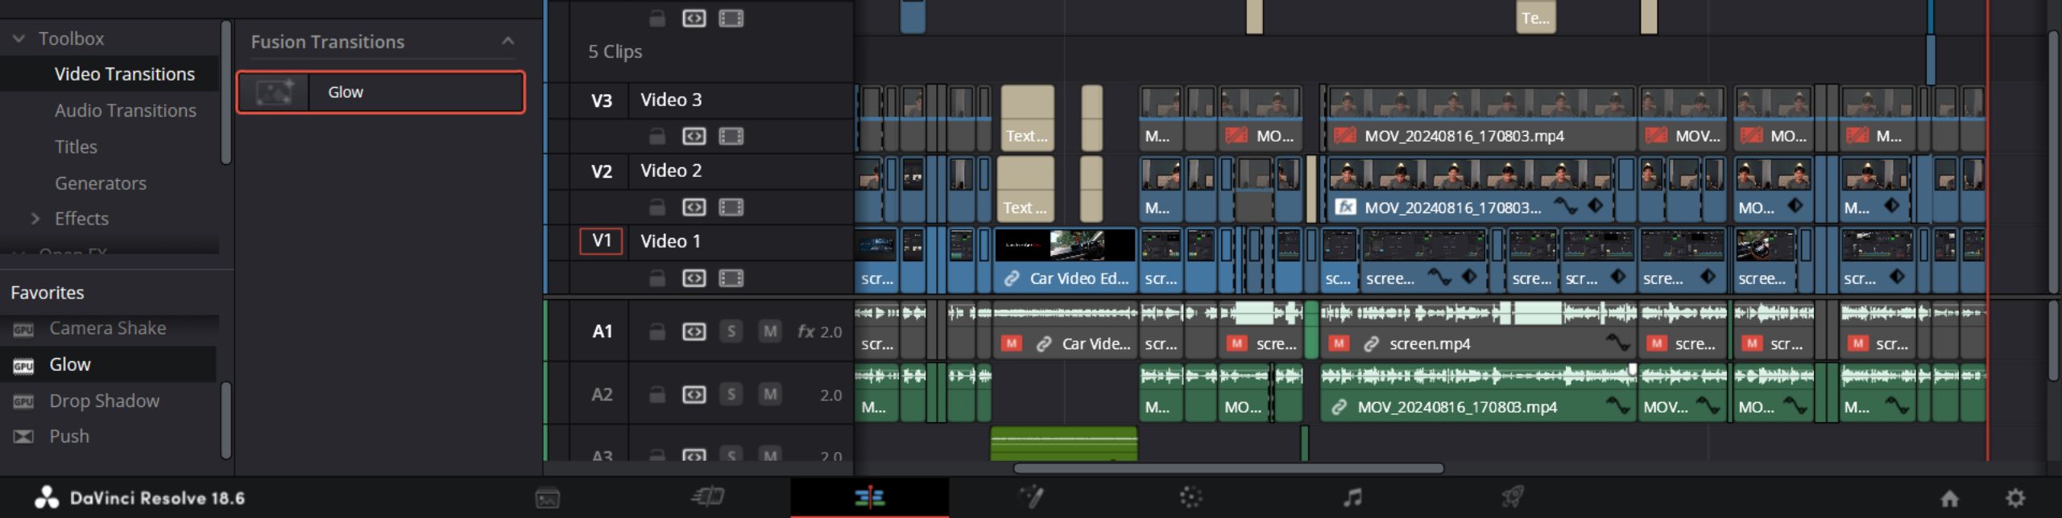Open the Titles category
Viewport: 2062px width, 518px height.
pyautogui.click(x=76, y=147)
